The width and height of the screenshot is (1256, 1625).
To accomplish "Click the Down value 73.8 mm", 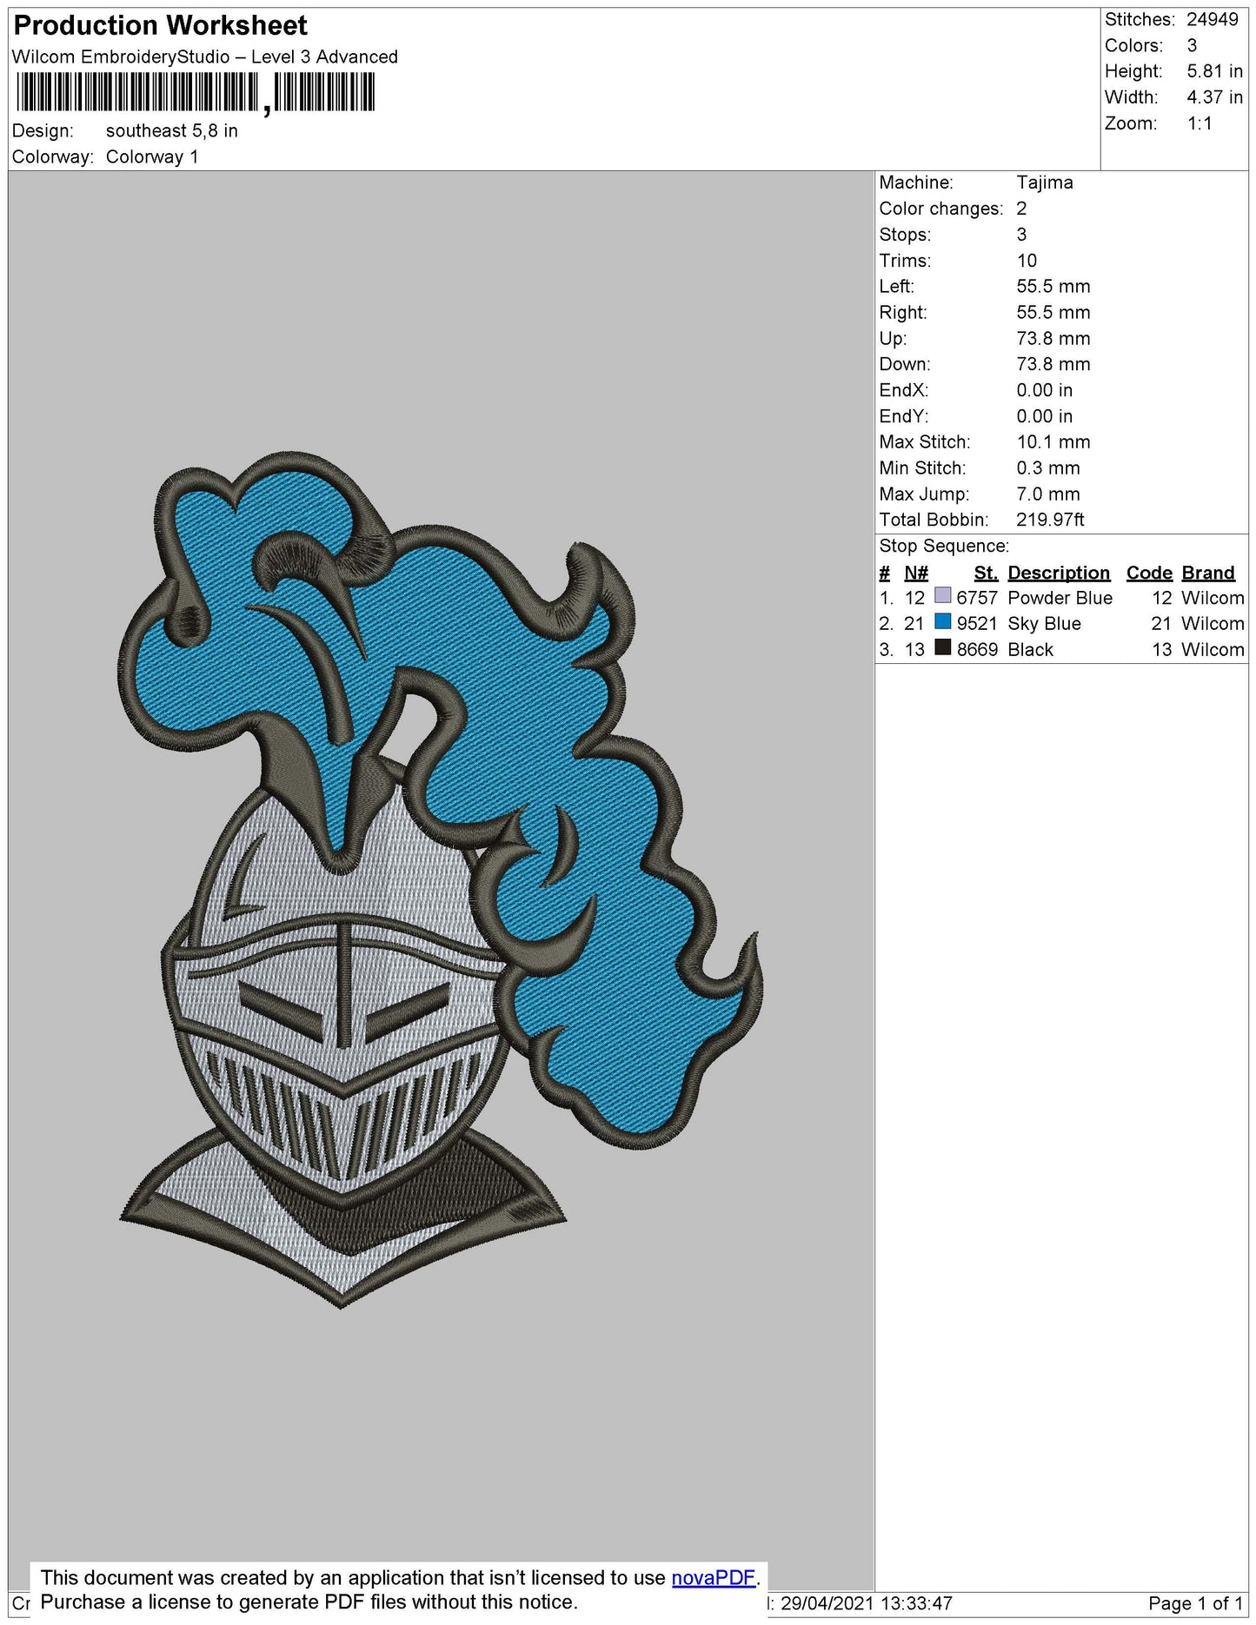I will [1053, 365].
